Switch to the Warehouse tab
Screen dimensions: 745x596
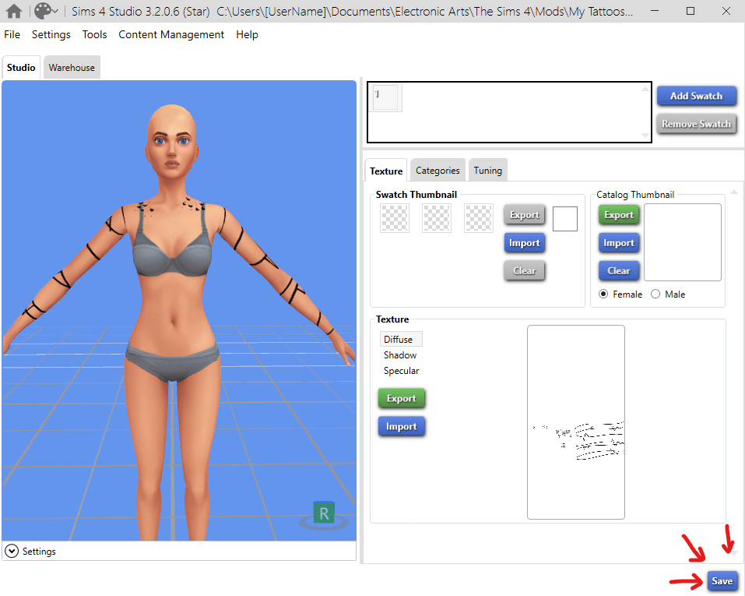coord(72,68)
